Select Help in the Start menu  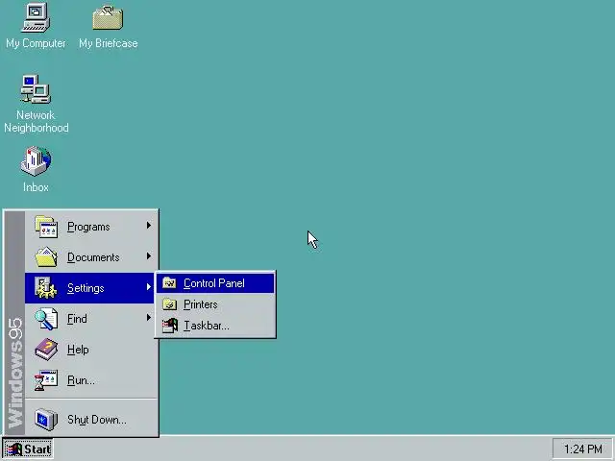[x=91, y=350]
